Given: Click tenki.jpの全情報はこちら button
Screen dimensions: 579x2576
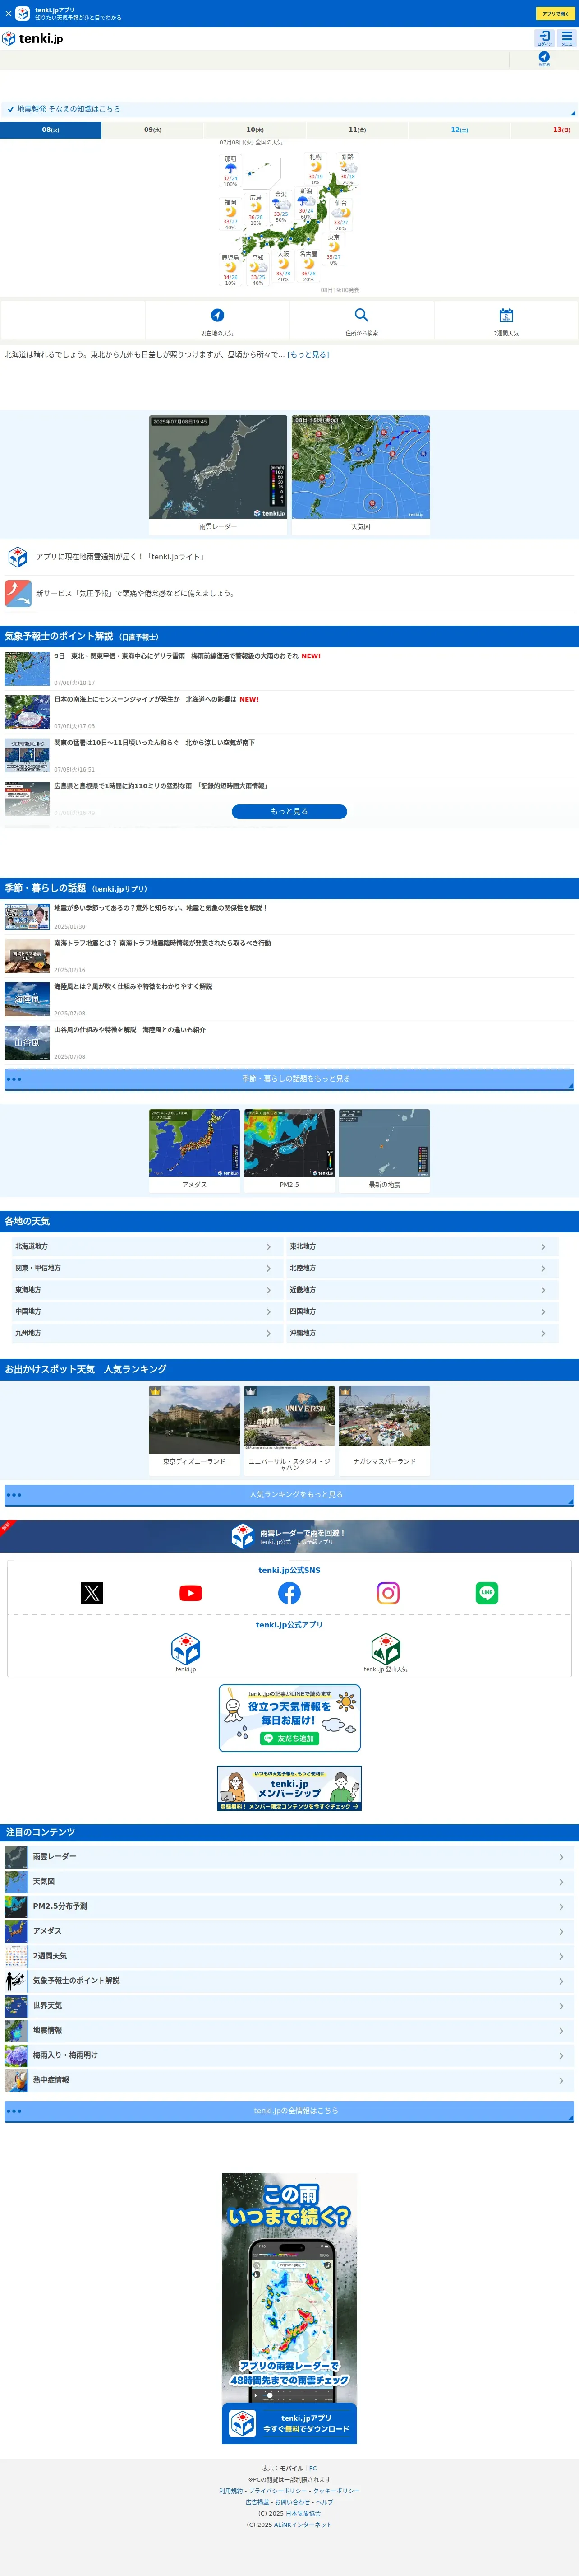Looking at the screenshot, I should pos(289,2111).
